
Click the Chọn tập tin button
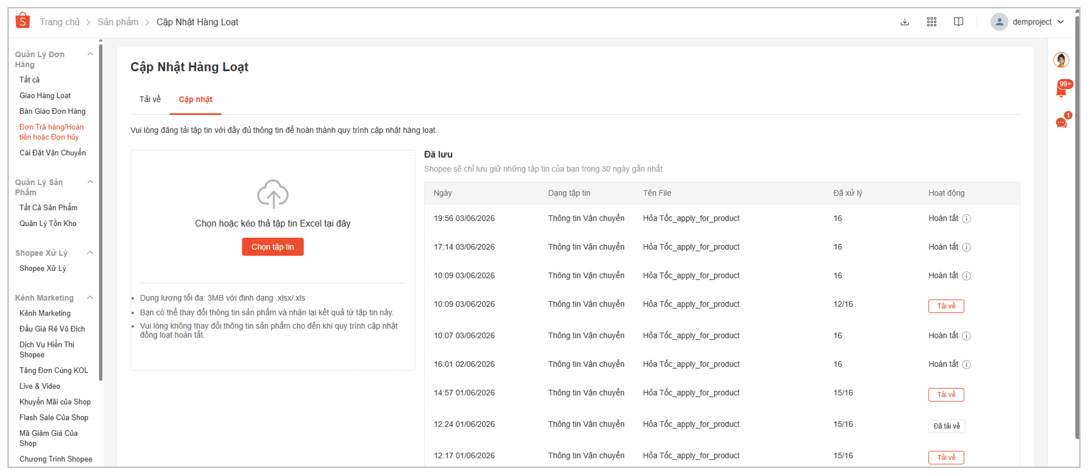[x=273, y=247]
